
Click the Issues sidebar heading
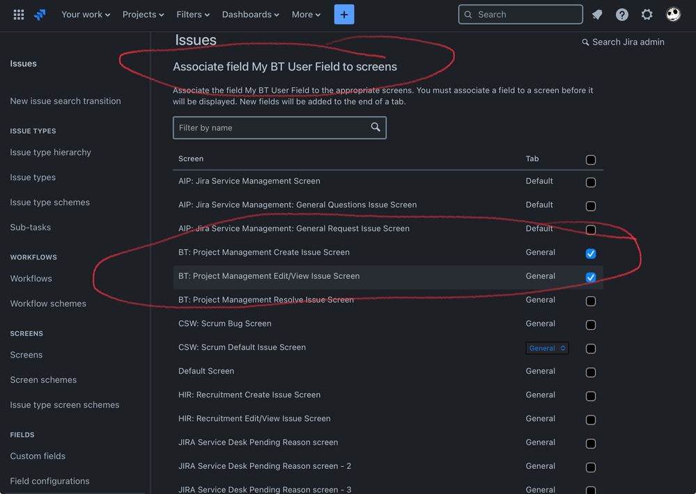[24, 63]
